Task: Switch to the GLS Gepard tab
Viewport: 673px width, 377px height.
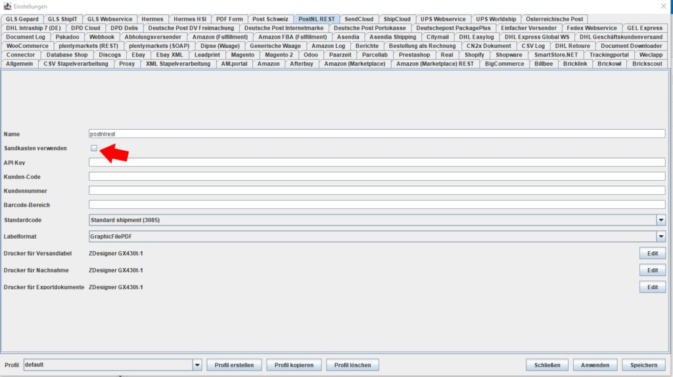Action: click(x=22, y=19)
